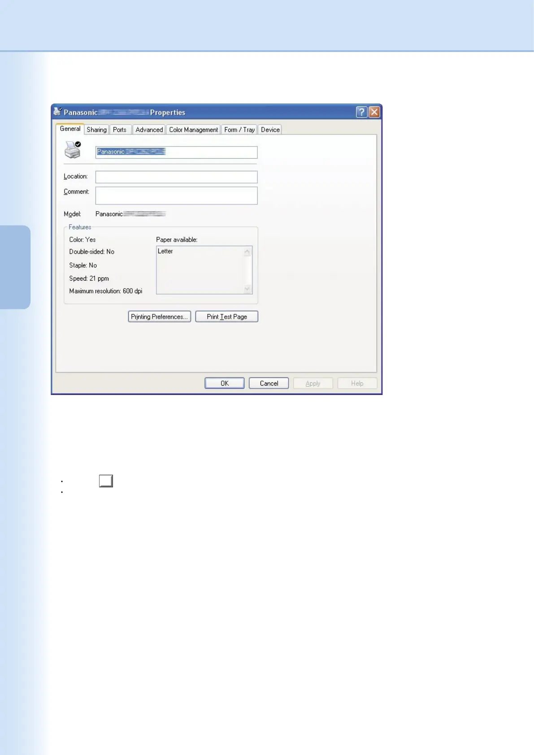
Task: Click 'Maximum resolution: 600 dpi' text
Action: [106, 291]
